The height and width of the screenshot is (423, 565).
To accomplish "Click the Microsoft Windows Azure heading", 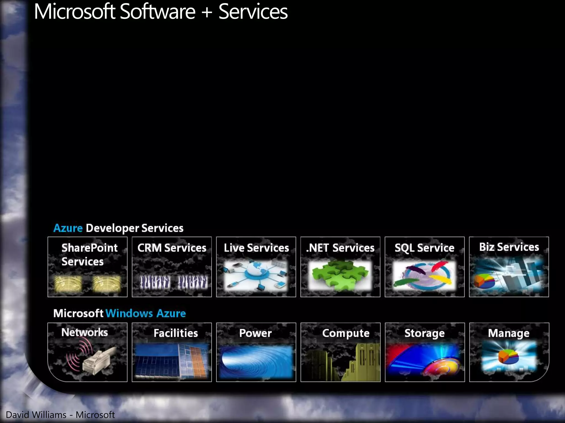I will tap(119, 313).
